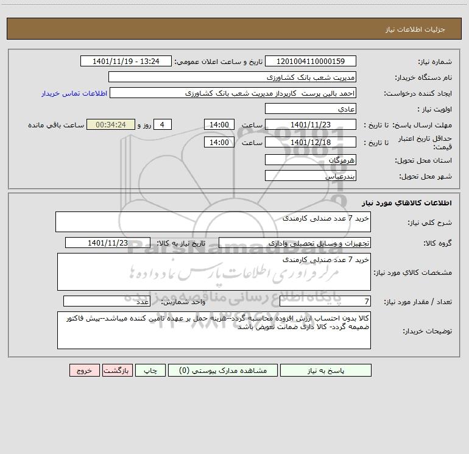Click the مهلت ارسال پاسخ label
The height and width of the screenshot is (454, 469).
pos(422,125)
